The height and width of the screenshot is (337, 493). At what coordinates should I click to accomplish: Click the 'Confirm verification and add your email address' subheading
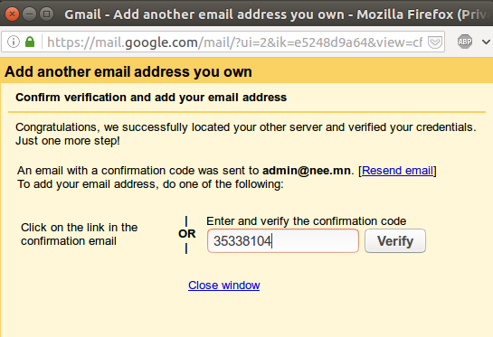pyautogui.click(x=151, y=98)
